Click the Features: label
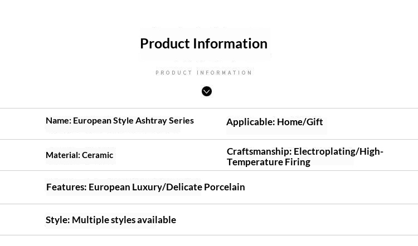The height and width of the screenshot is (246, 418). click(x=66, y=187)
